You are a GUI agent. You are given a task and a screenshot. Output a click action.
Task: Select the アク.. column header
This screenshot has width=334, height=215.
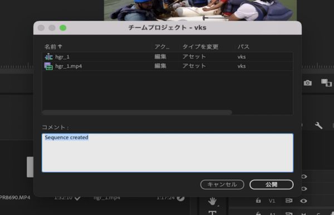point(162,47)
